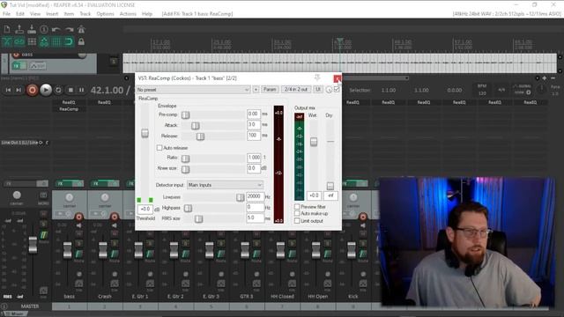Enable Auto release checkbox
The width and height of the screenshot is (564, 317).
click(x=160, y=148)
